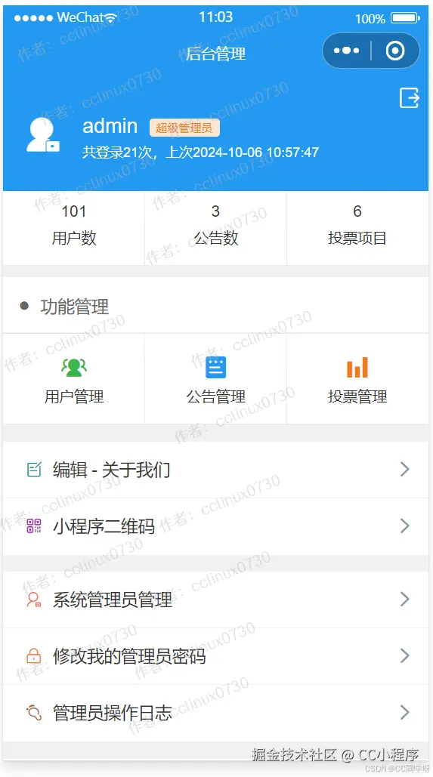The image size is (433, 777).
Task: Click the WeChat carrier label
Action: pos(80,17)
